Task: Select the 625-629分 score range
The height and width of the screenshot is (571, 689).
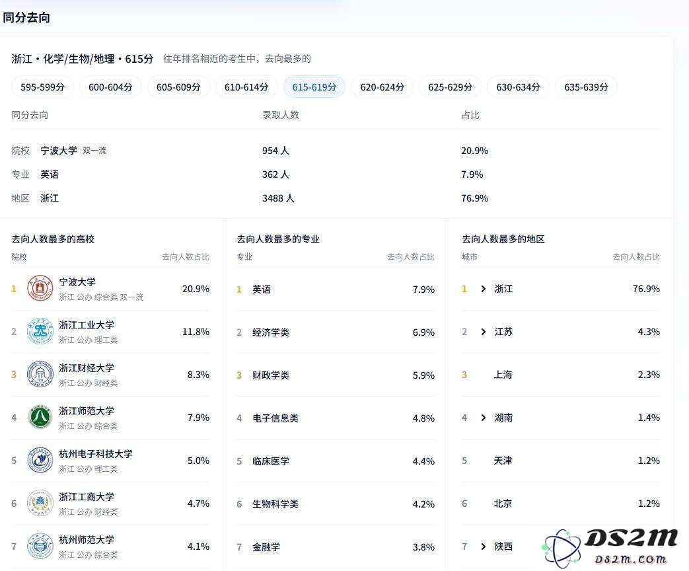Action: click(x=450, y=87)
